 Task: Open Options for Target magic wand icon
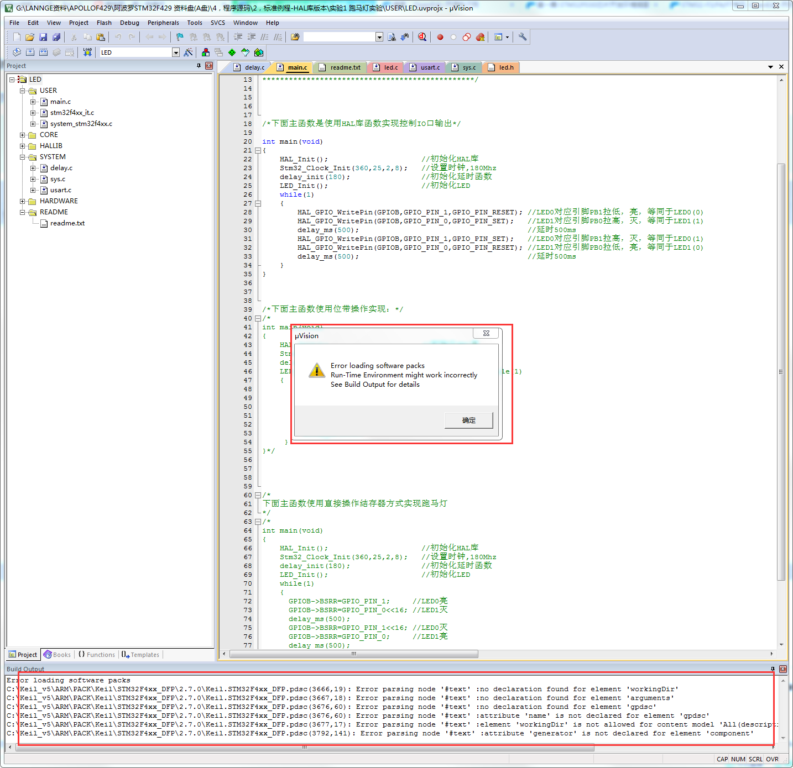(x=189, y=52)
